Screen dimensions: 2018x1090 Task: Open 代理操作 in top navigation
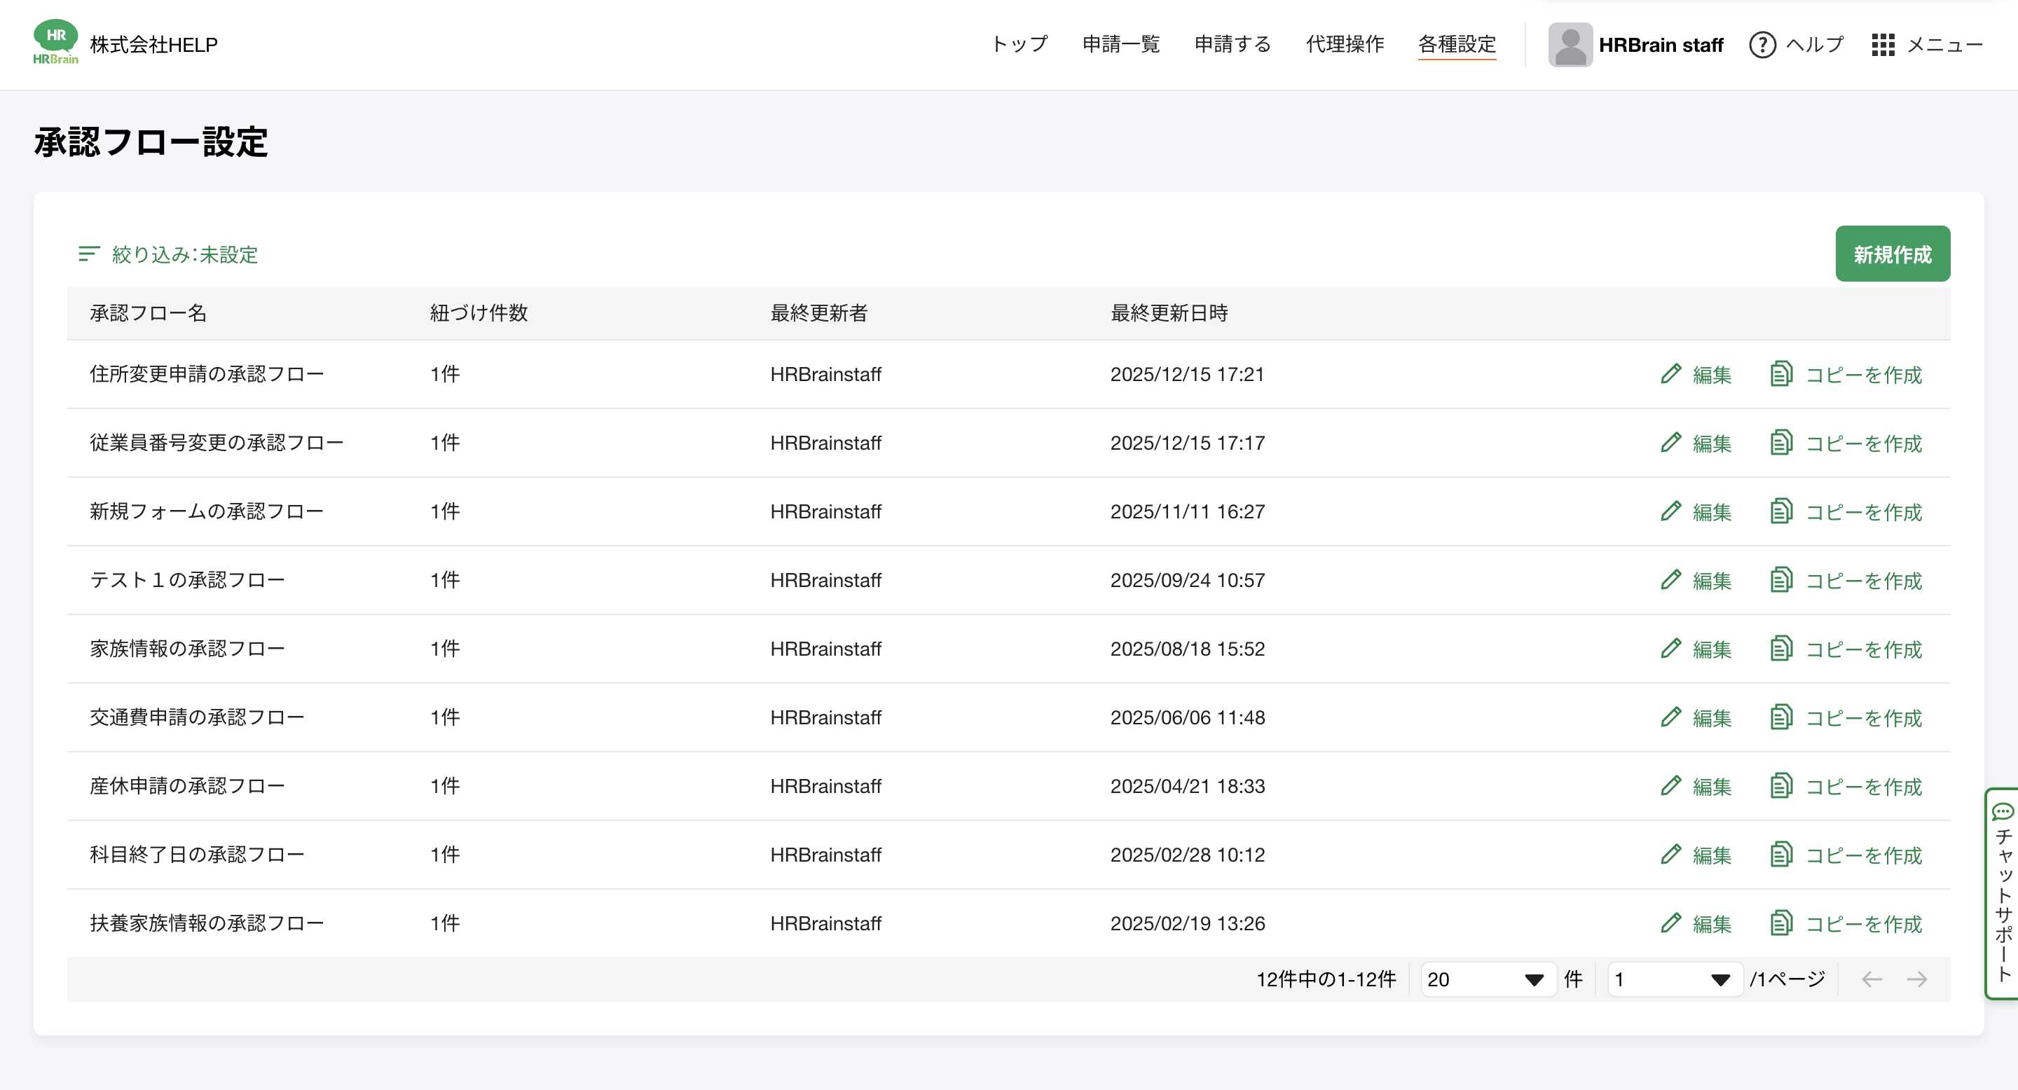(1345, 45)
